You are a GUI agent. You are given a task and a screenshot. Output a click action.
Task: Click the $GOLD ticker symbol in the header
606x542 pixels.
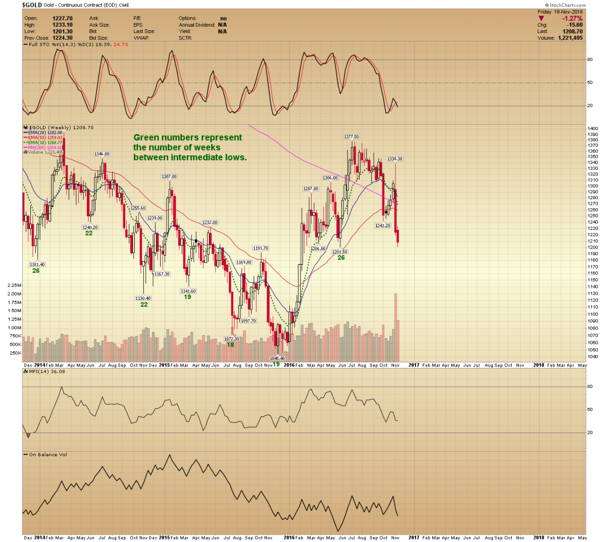coord(33,5)
